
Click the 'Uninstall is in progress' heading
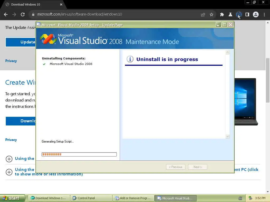167,59
